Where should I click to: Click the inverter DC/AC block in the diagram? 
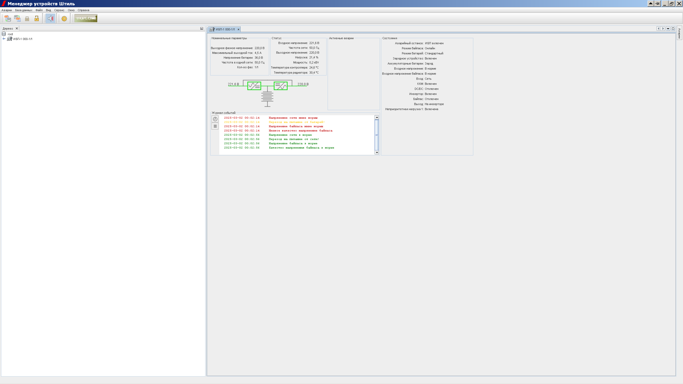click(281, 86)
